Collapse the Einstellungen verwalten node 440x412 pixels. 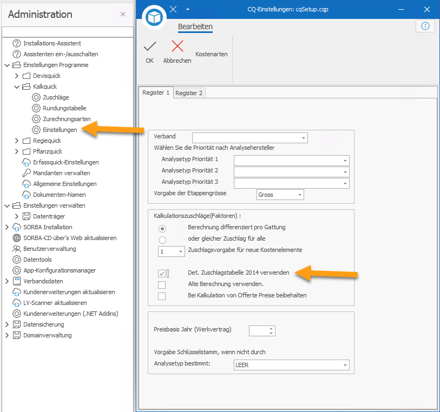coord(7,205)
